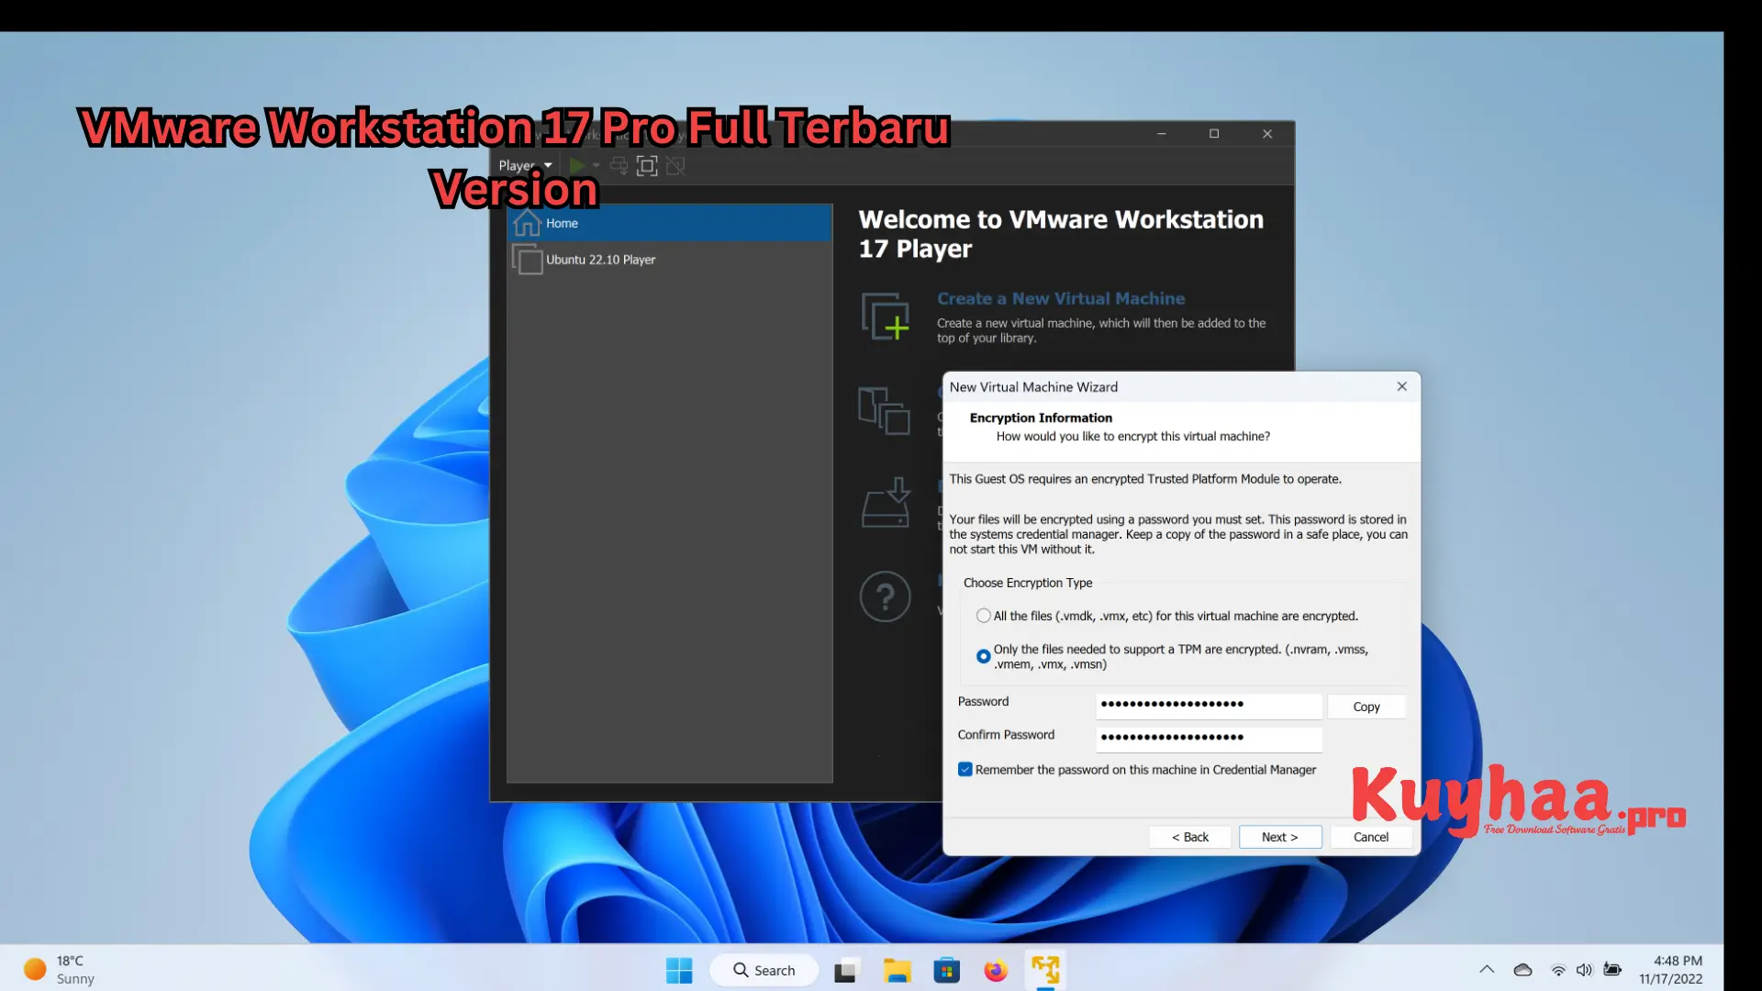
Task: Open the Windows Start menu
Action: [x=679, y=970]
